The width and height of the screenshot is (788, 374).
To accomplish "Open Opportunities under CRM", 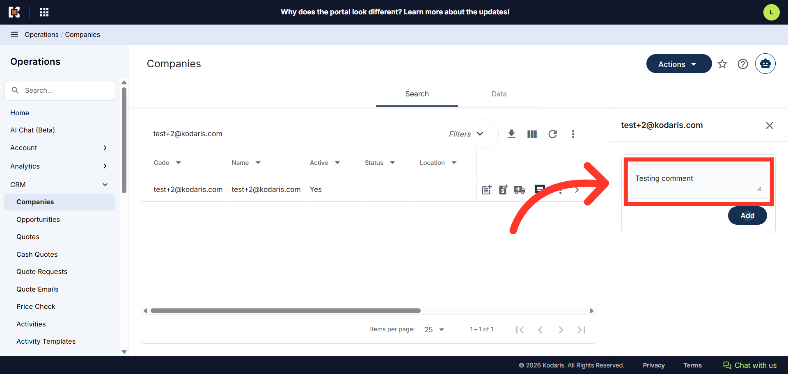I will click(x=38, y=219).
